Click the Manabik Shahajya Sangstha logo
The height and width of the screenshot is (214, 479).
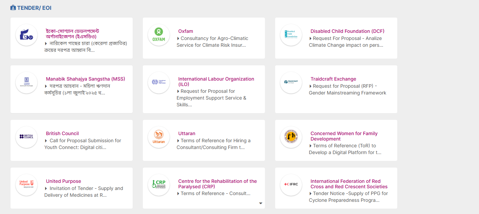(x=26, y=82)
